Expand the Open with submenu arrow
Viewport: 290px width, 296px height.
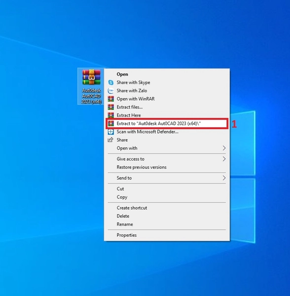point(224,148)
